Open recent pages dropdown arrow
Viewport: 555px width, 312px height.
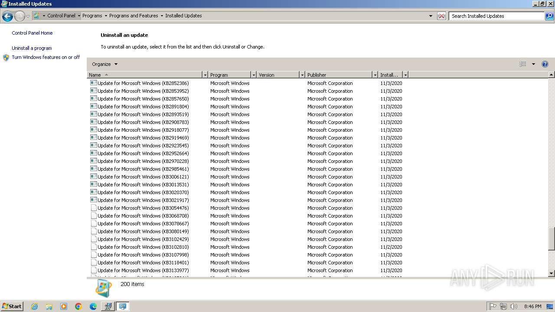pyautogui.click(x=28, y=16)
